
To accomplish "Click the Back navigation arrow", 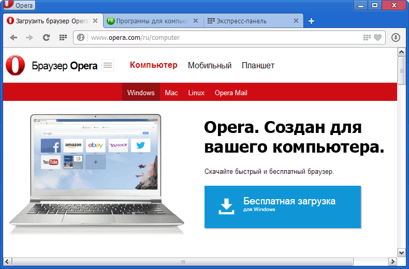I will pyautogui.click(x=13, y=38).
